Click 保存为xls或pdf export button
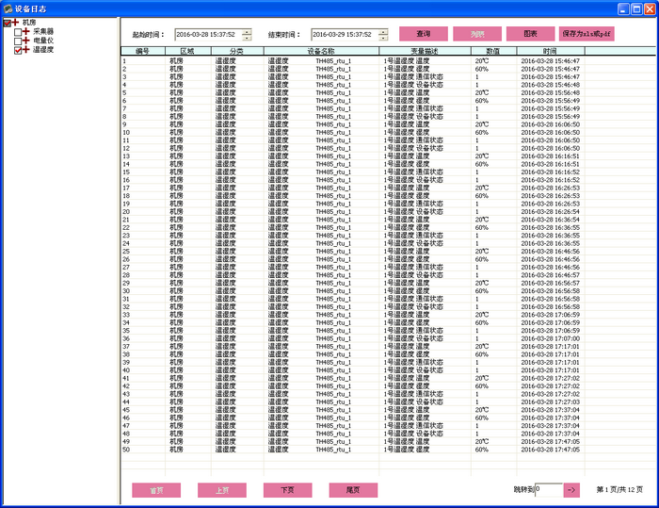659x508 pixels. (x=587, y=34)
